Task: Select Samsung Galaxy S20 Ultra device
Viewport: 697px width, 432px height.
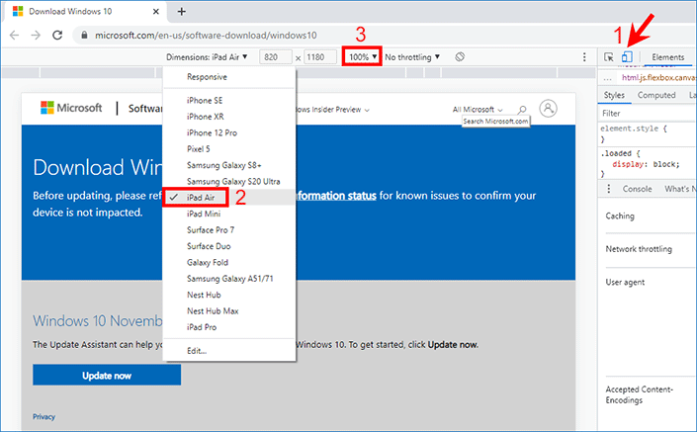Action: [x=229, y=181]
